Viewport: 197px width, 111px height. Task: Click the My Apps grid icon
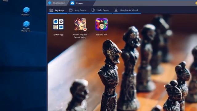pos(51,10)
